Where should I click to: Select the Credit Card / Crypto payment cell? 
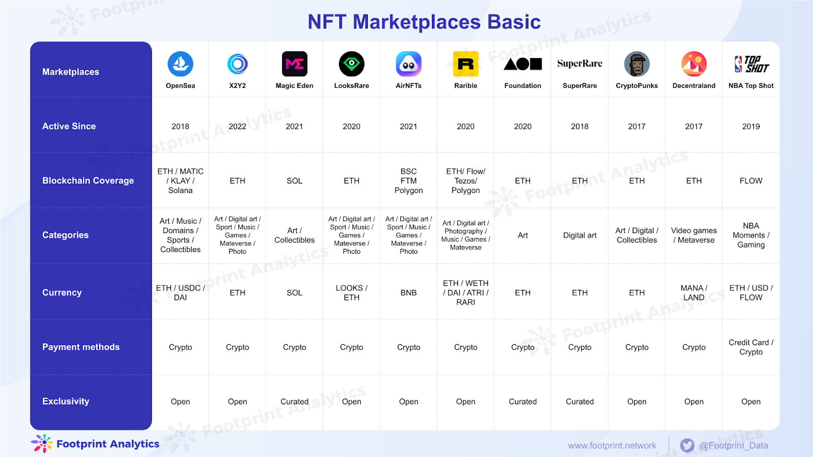751,347
